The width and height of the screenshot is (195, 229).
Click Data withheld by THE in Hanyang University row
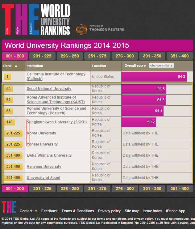[x=140, y=167]
